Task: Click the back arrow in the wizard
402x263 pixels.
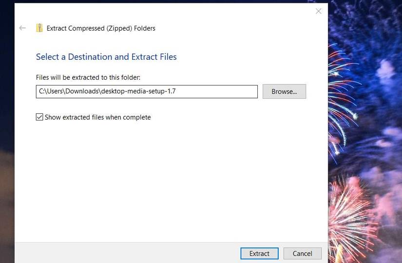Action: pyautogui.click(x=22, y=28)
